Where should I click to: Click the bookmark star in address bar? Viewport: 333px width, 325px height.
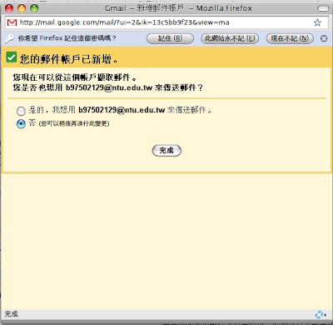pyautogui.click(x=317, y=22)
